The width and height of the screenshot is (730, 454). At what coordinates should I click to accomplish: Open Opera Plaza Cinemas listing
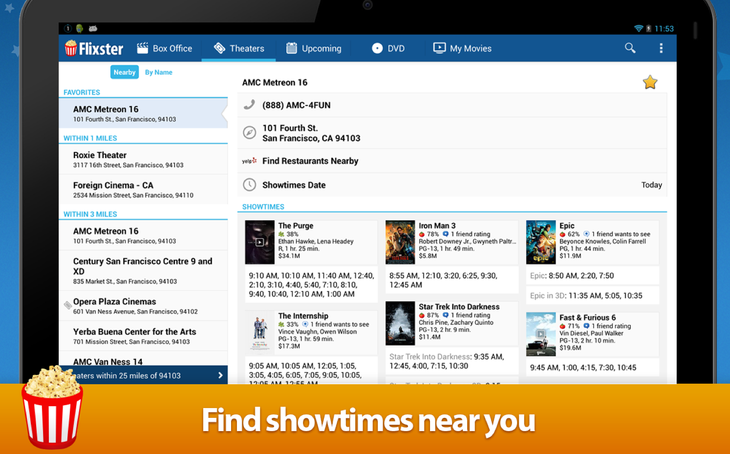click(143, 306)
